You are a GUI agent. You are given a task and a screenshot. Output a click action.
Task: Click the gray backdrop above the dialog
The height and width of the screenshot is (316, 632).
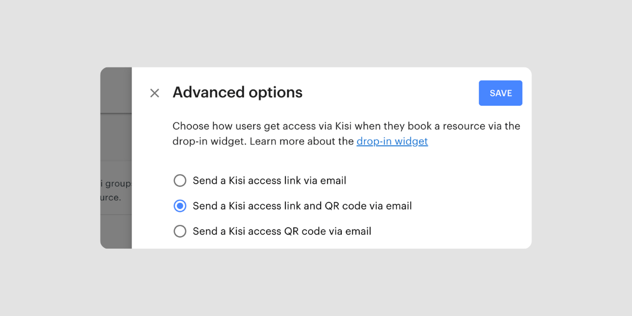click(x=316, y=33)
